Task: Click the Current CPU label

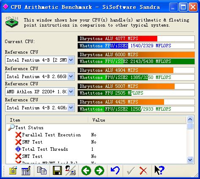Action: coord(19,41)
